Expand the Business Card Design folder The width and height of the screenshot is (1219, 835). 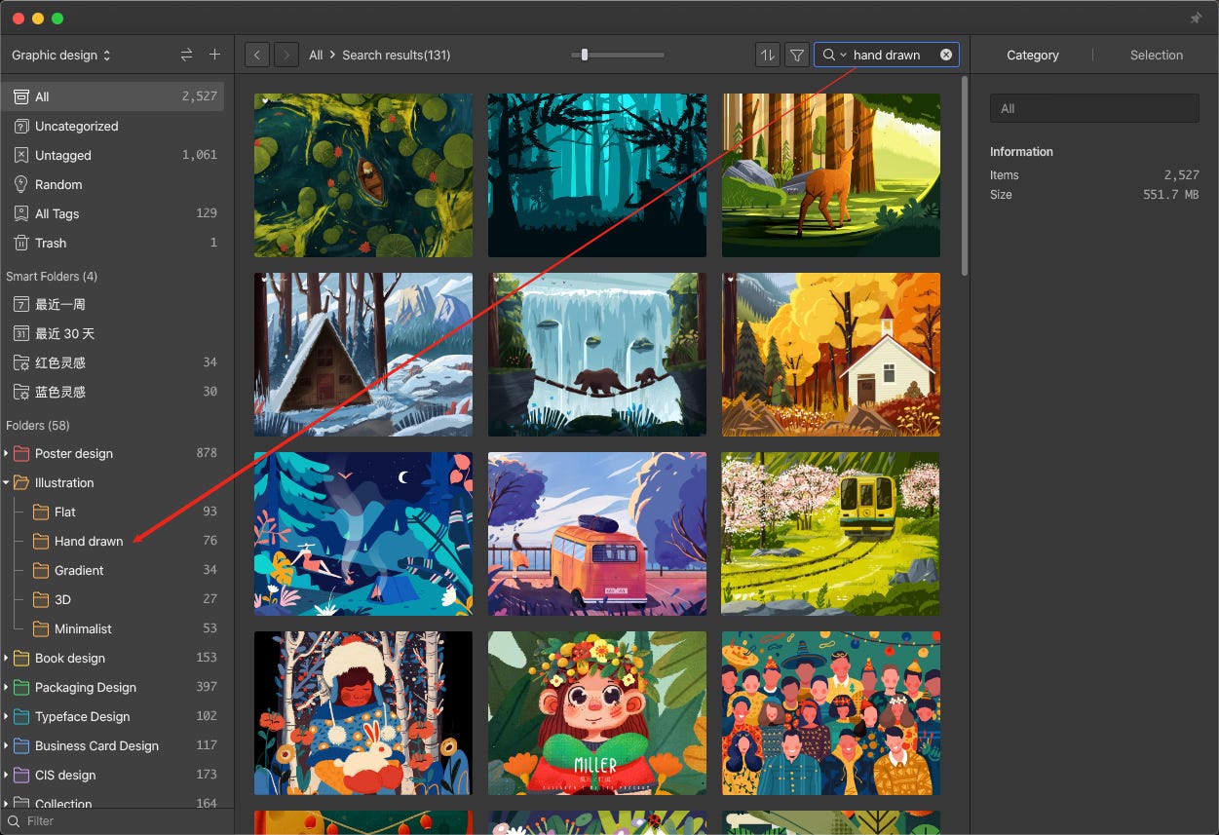[x=6, y=745]
